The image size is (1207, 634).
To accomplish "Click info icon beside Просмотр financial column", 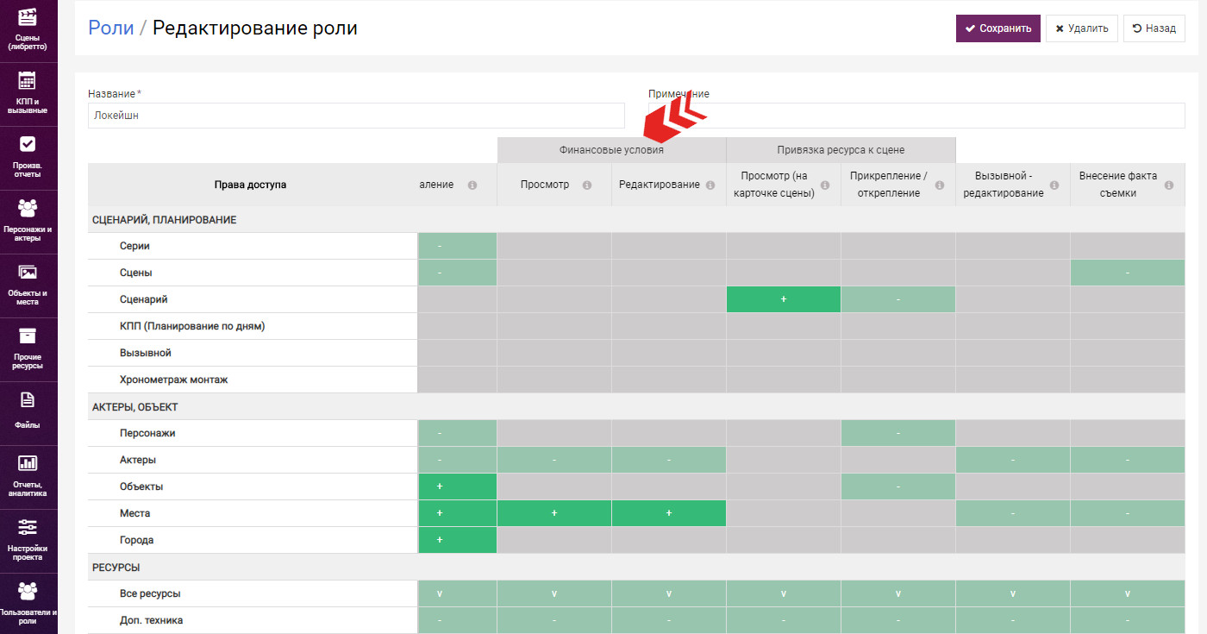I will pyautogui.click(x=587, y=185).
